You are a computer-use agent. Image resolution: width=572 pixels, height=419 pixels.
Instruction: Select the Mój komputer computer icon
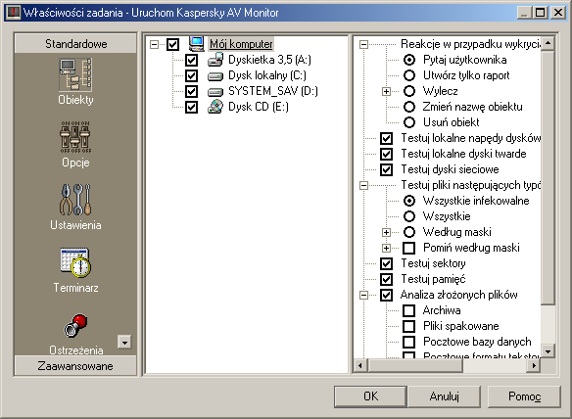click(x=196, y=44)
